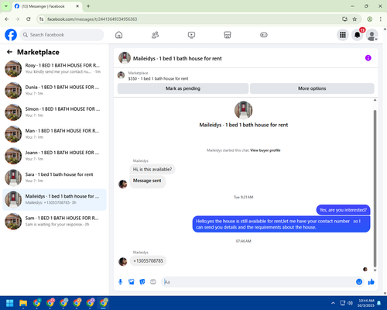
Task: Start a voice clip with the microphone icon
Action: click(120, 282)
